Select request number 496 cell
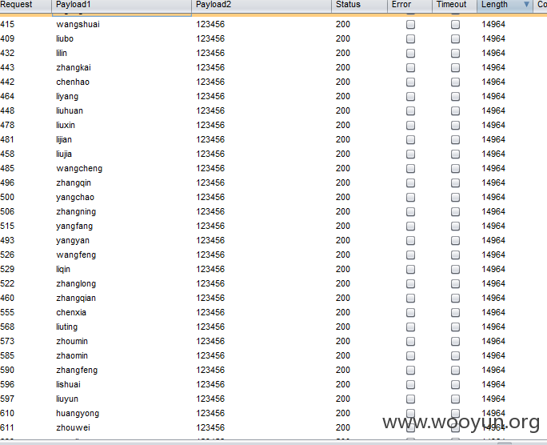The width and height of the screenshot is (547, 445). 26,183
